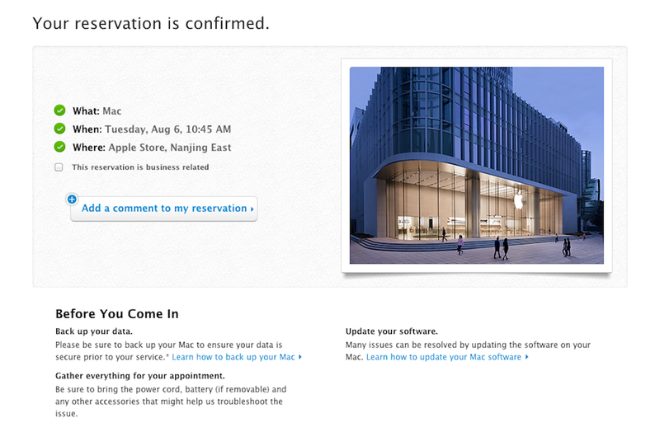Screen dimensions: 660x432
Task: Click 'Update your software.' subheading
Action: click(391, 331)
